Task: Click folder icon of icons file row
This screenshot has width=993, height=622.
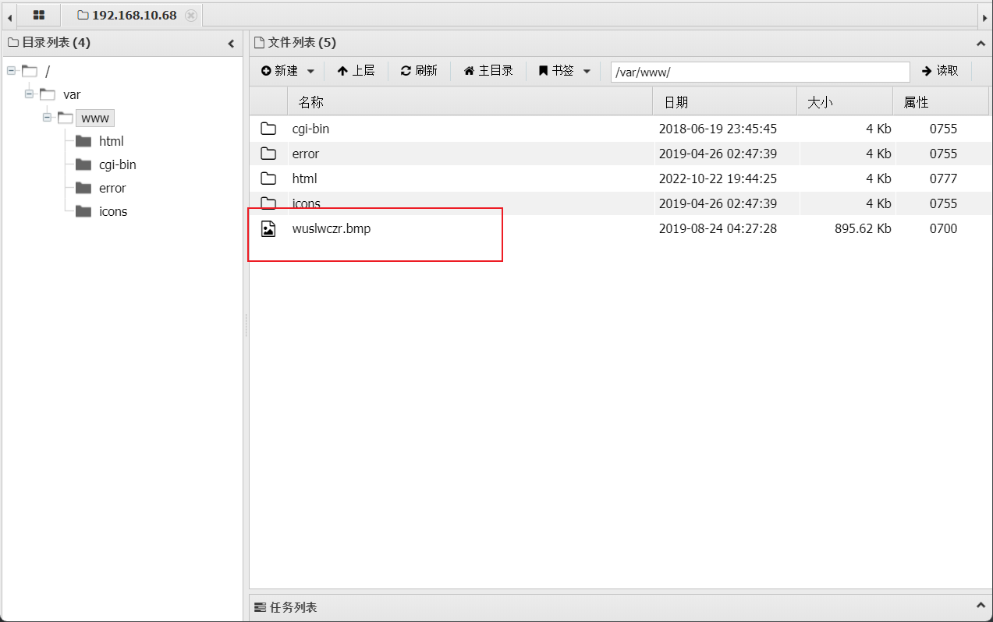Action: [x=268, y=203]
